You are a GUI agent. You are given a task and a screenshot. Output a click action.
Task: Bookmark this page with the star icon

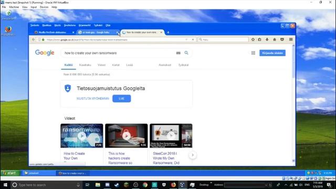(253, 40)
